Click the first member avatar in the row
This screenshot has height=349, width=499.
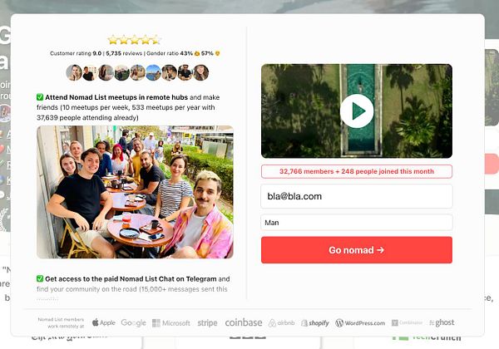(74, 73)
